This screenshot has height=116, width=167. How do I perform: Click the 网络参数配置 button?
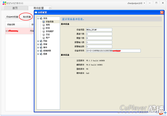point(12,17)
